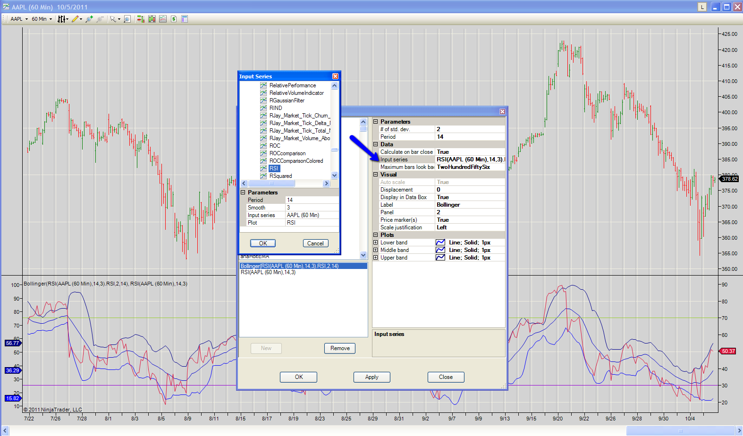Collapse the Plots section

[x=376, y=235]
